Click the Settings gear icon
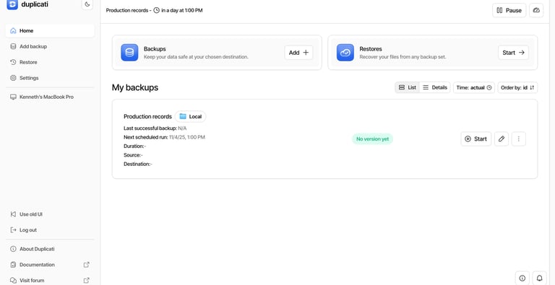The width and height of the screenshot is (555, 285). [x=13, y=78]
